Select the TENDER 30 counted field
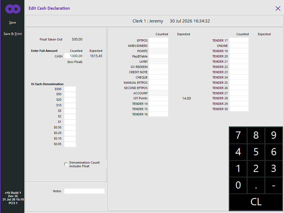284x213 pixels. (239, 109)
